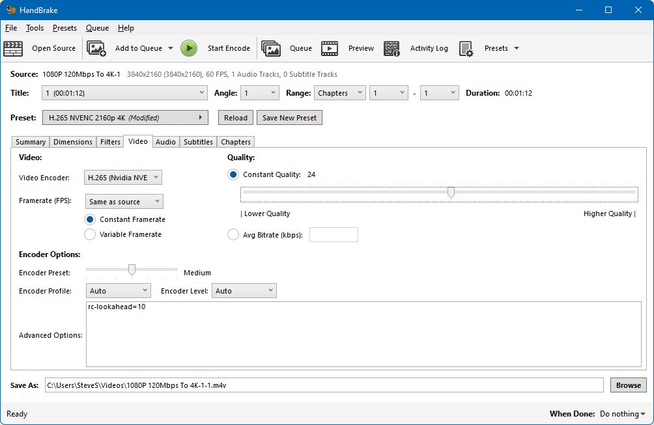The image size is (654, 425).
Task: Click the source name '1080P 120Mbps To 4K-1'
Action: tap(81, 74)
